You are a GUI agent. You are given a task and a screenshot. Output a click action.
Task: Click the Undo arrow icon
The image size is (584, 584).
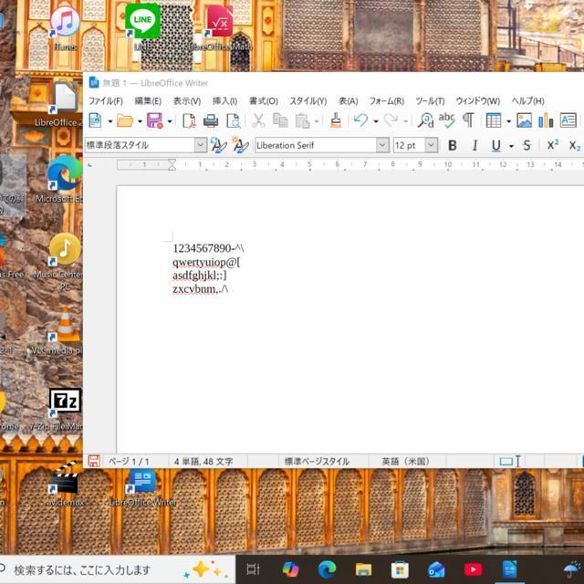pos(360,120)
